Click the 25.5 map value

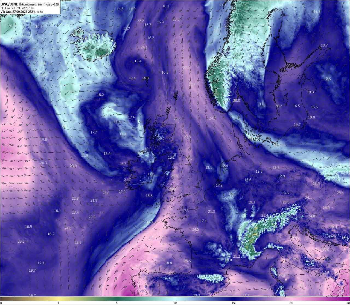tap(187, 261)
